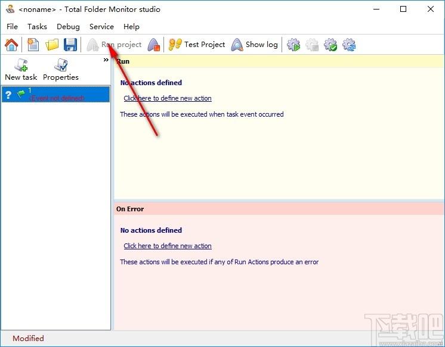Click gear icon with green checkmark
This screenshot has height=347, width=445.
tap(330, 45)
